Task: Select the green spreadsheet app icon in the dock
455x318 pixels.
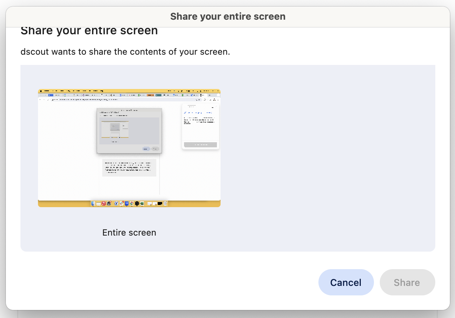Action: 142,203
